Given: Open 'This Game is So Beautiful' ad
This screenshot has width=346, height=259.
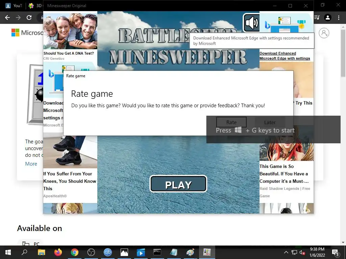Looking at the screenshot, I should click(x=284, y=174).
